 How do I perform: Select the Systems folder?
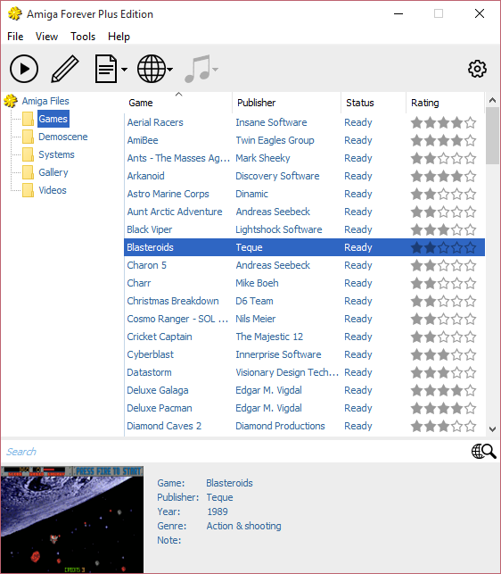[56, 154]
